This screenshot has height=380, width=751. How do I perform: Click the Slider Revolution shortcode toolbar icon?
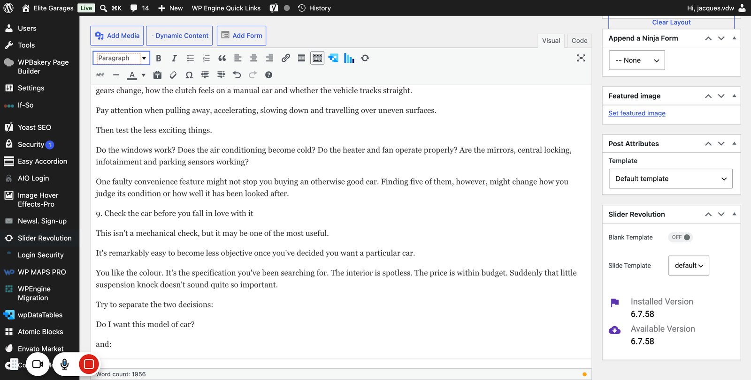pos(365,58)
